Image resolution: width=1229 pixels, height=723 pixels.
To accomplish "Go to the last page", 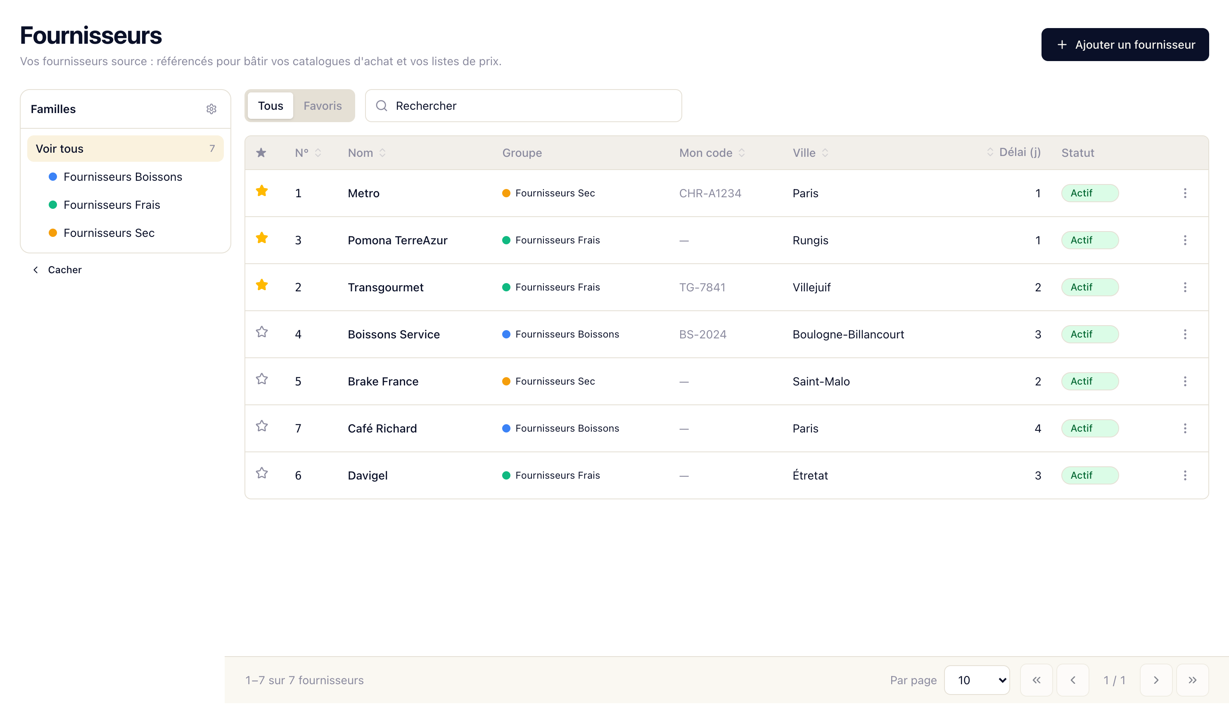I will tap(1192, 680).
